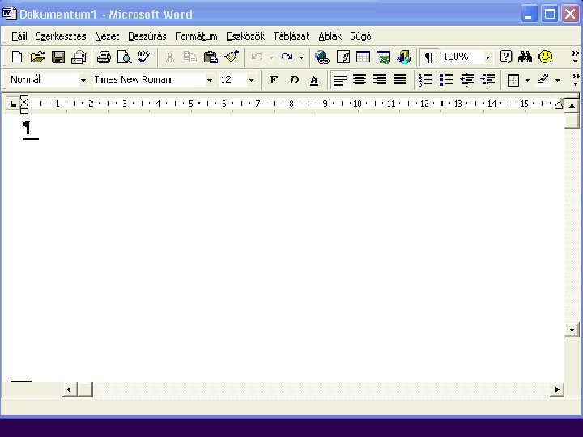The image size is (583, 437).
Task: Click horizontal scrollbar right arrow
Action: coord(557,389)
